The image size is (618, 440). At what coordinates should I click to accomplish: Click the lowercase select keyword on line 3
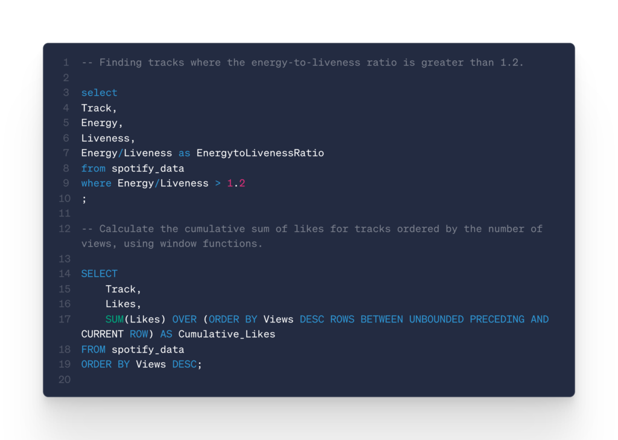(99, 93)
